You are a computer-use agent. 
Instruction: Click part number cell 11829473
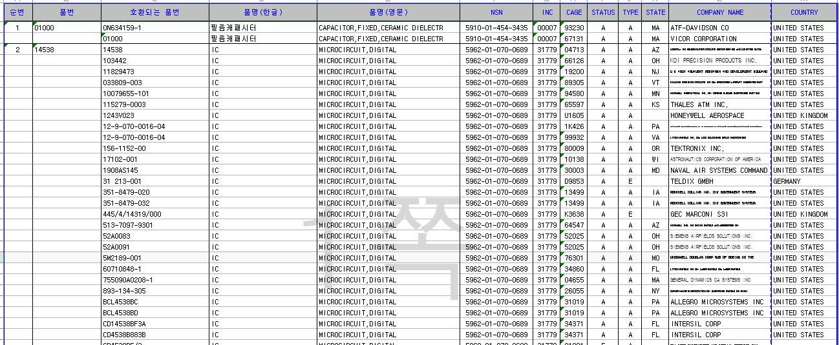pos(155,72)
